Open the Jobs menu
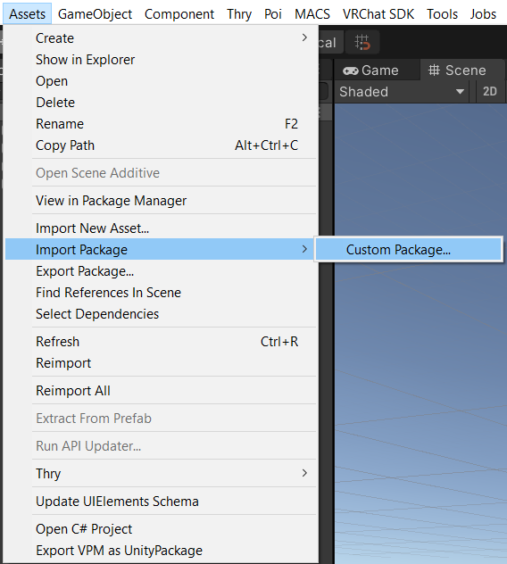 click(x=483, y=14)
